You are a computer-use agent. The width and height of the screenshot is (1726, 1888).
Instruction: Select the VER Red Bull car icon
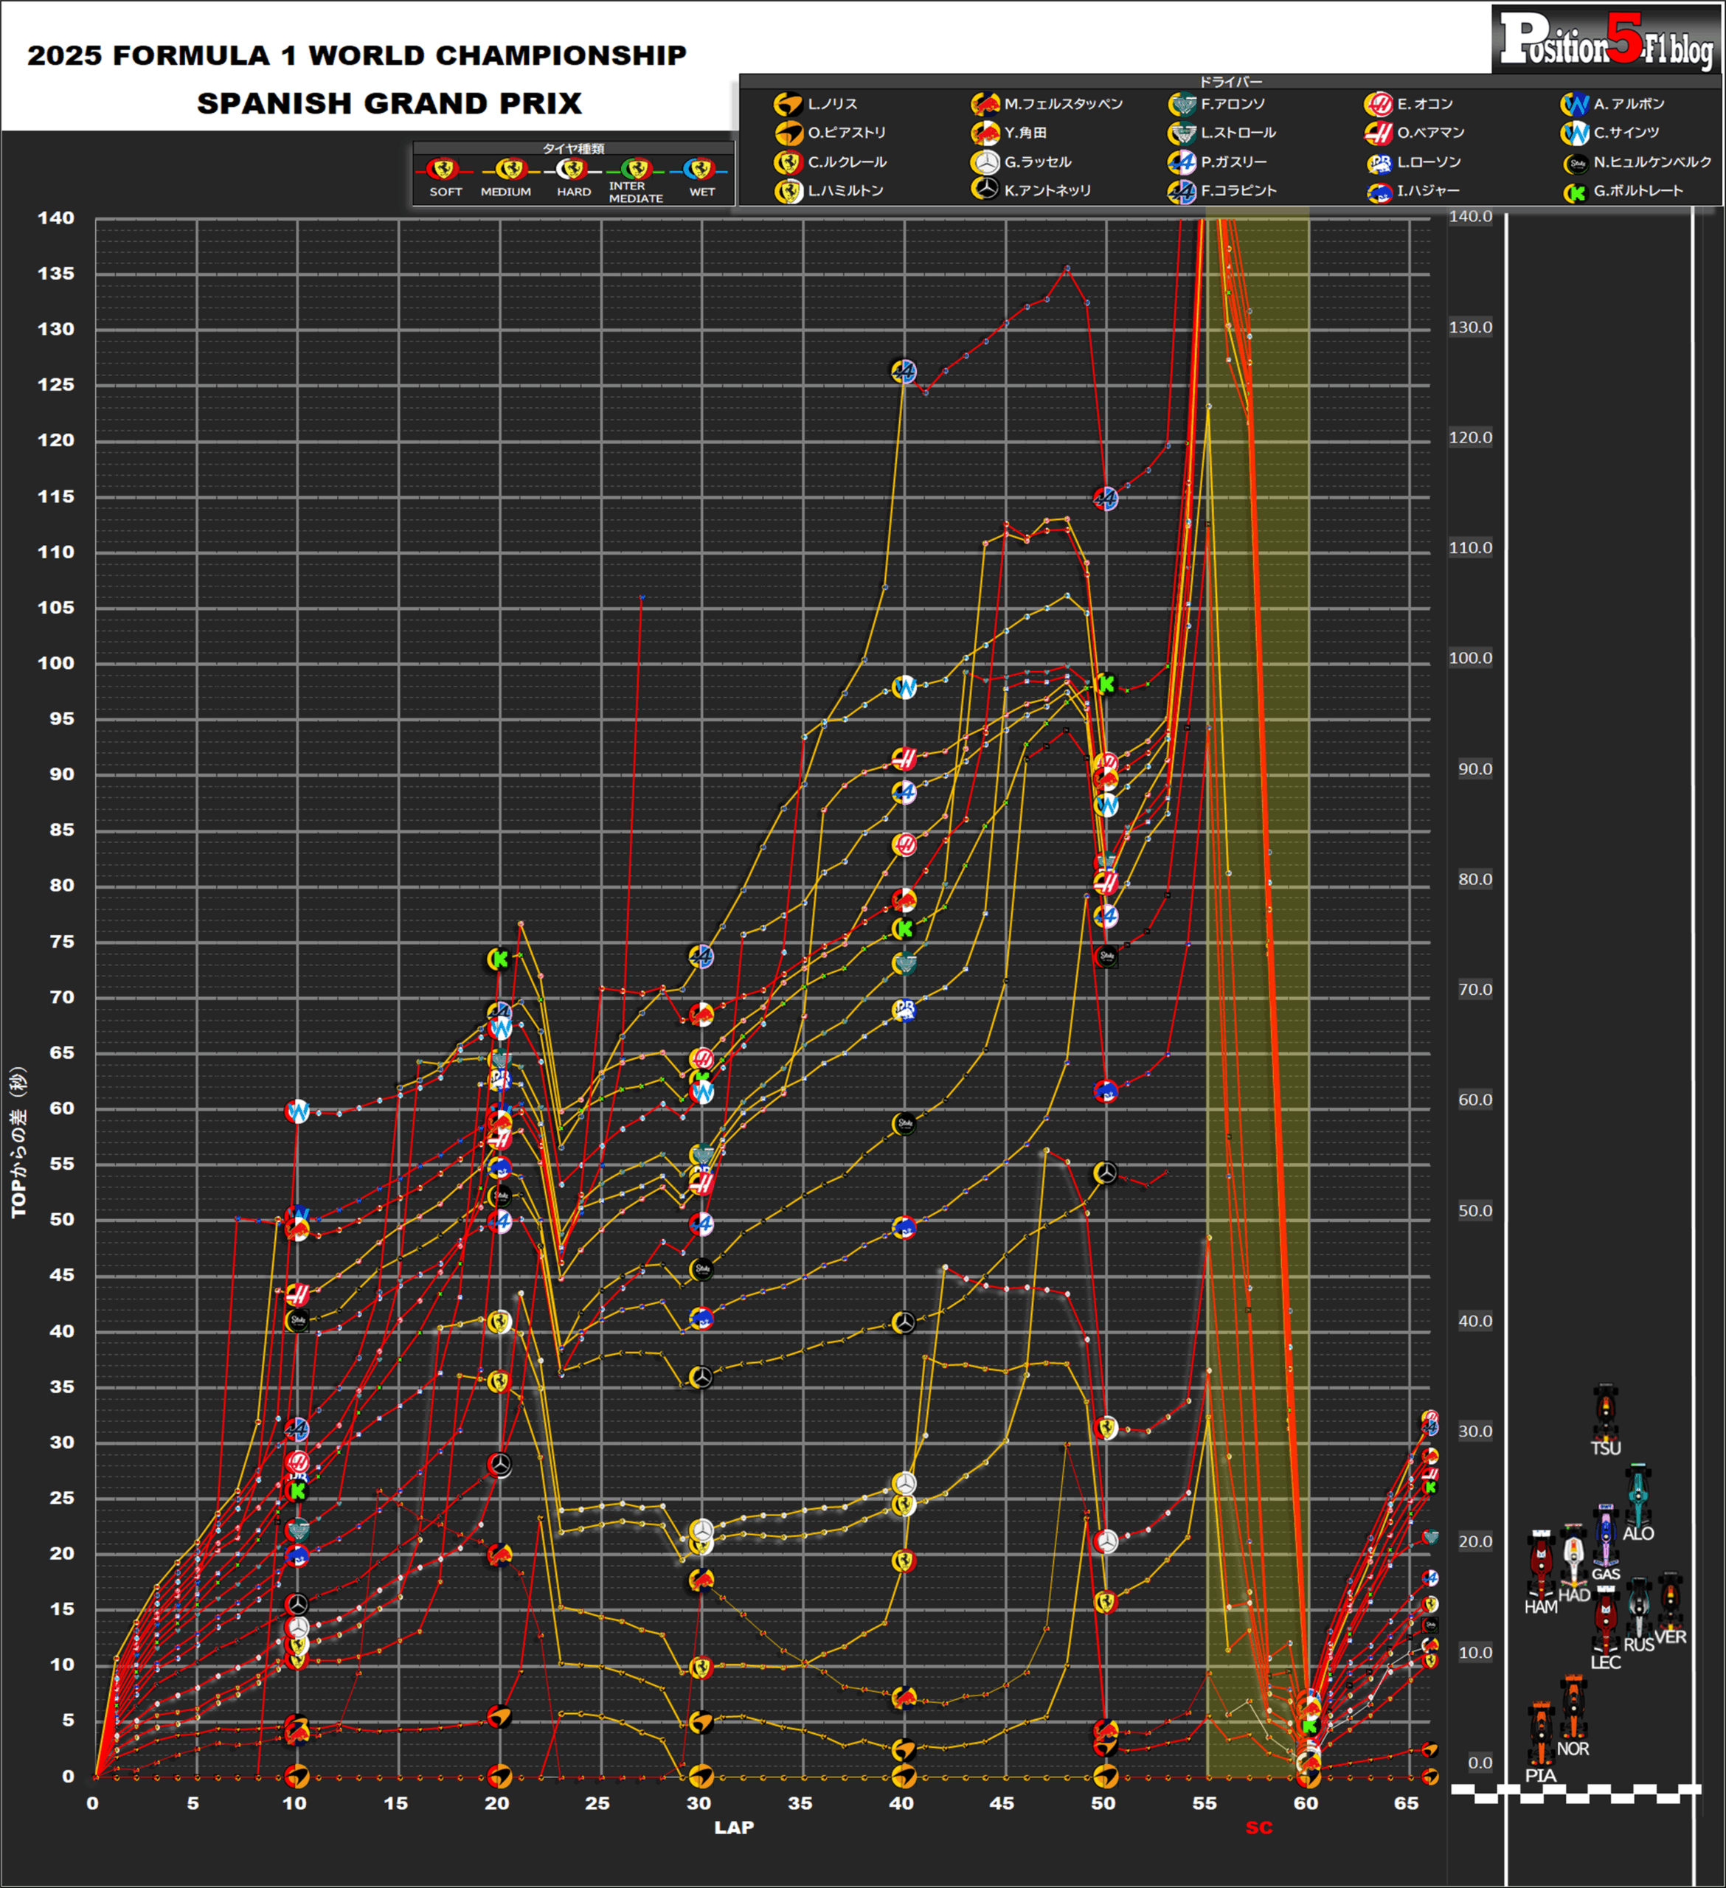click(x=1671, y=1601)
